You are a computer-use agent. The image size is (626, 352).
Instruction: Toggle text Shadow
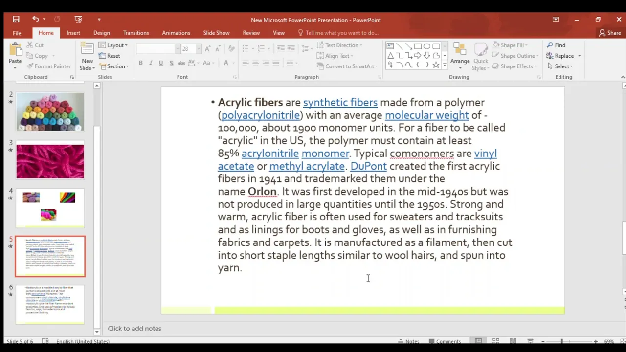coord(171,63)
